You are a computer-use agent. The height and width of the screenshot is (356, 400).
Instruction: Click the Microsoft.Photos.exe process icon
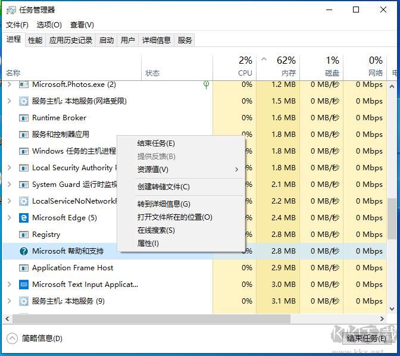click(x=24, y=84)
